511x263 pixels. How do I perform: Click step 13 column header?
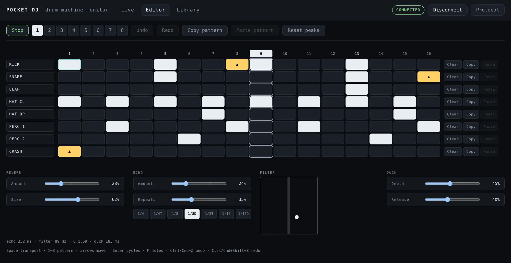[x=357, y=54]
